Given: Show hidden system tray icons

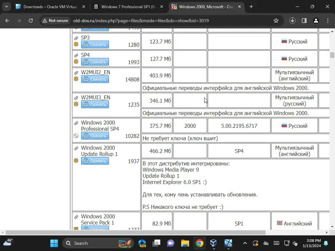Looking at the screenshot, I should [x=245, y=243].
